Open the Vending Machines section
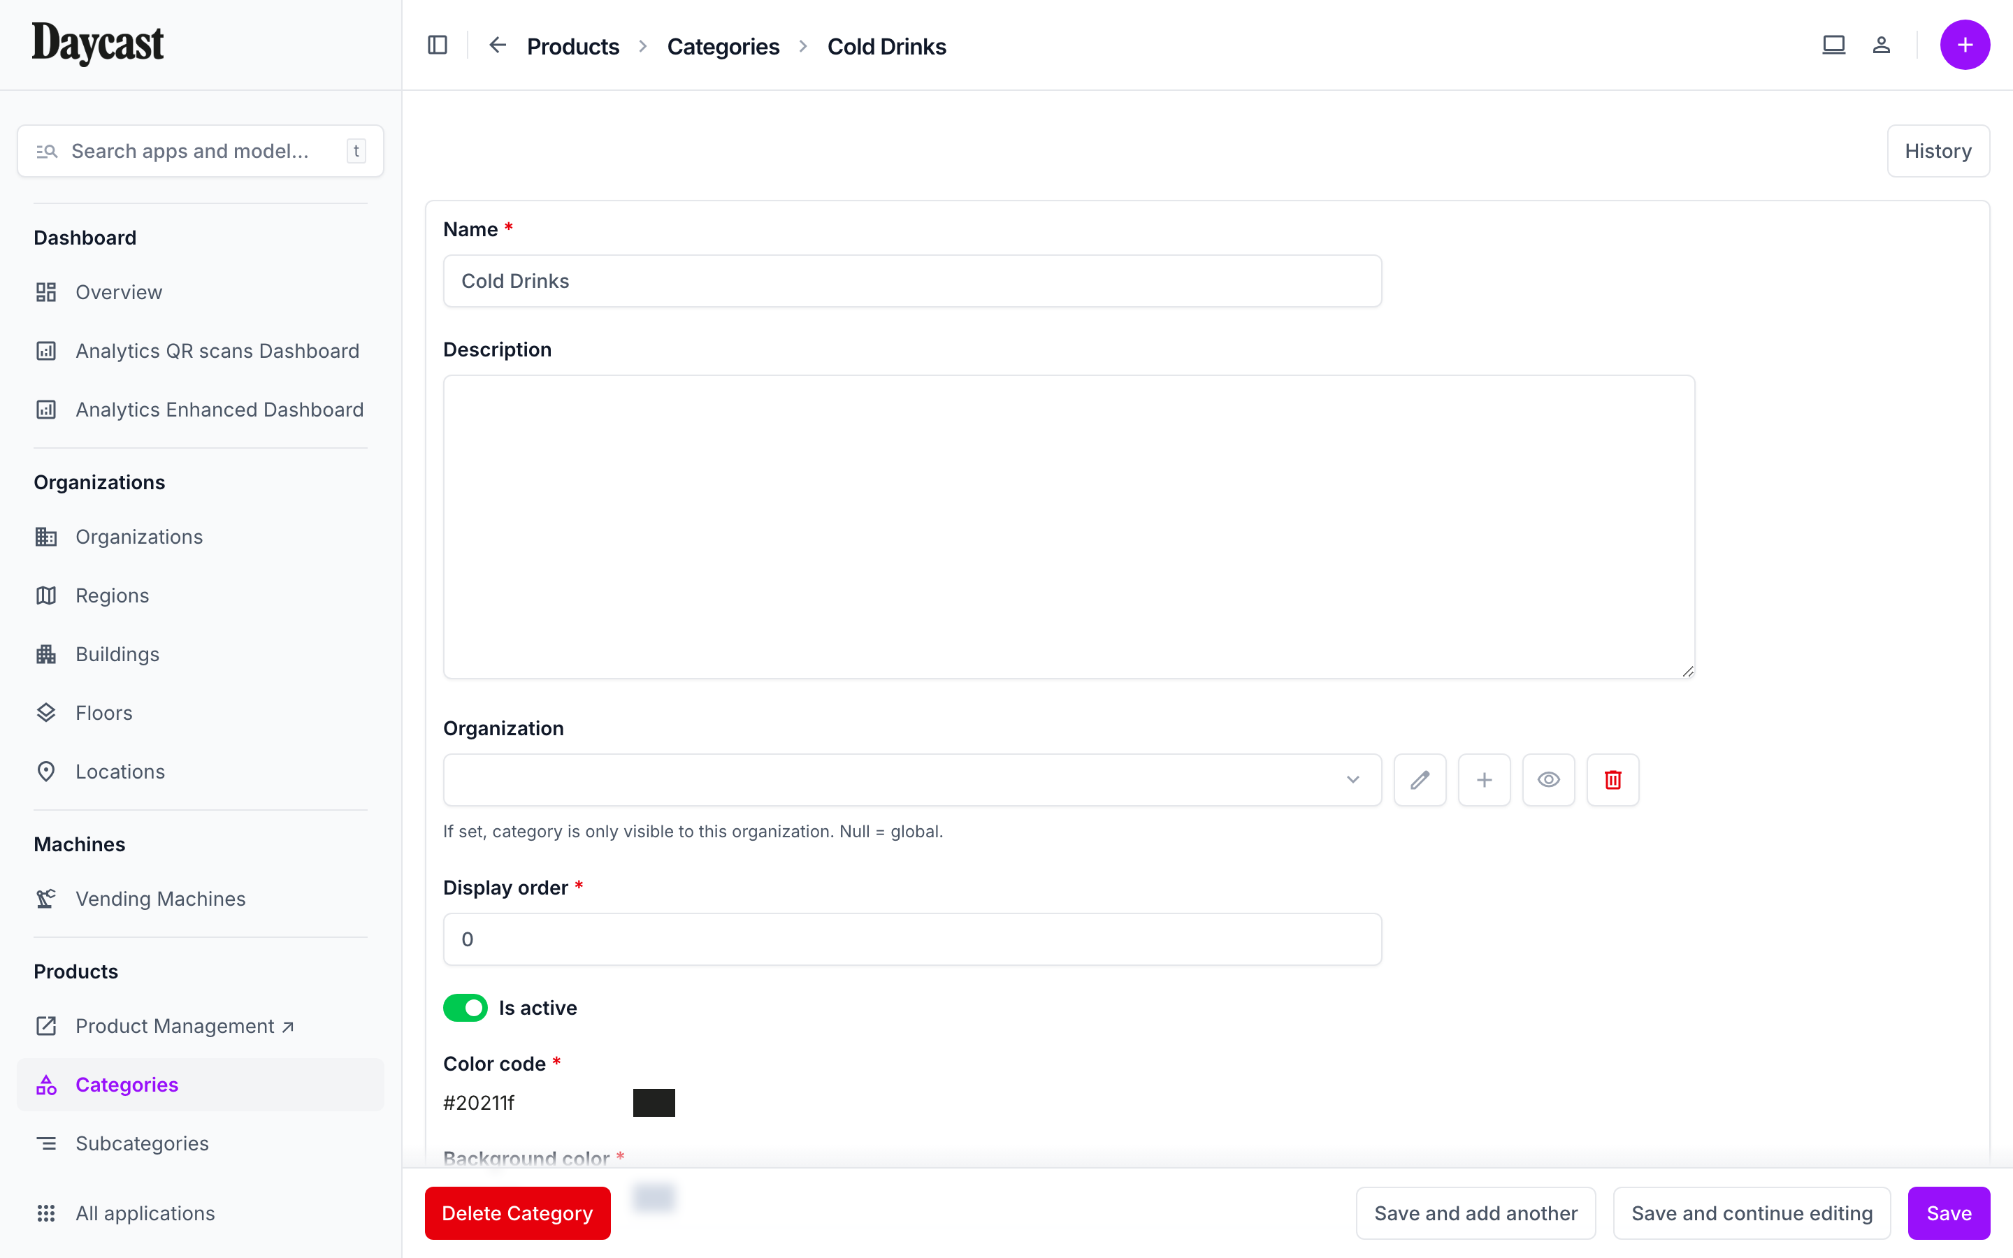The width and height of the screenshot is (2013, 1258). [x=159, y=899]
